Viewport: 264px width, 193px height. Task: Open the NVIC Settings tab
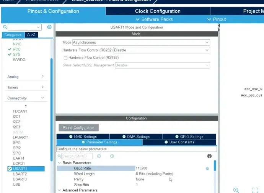pos(83,137)
